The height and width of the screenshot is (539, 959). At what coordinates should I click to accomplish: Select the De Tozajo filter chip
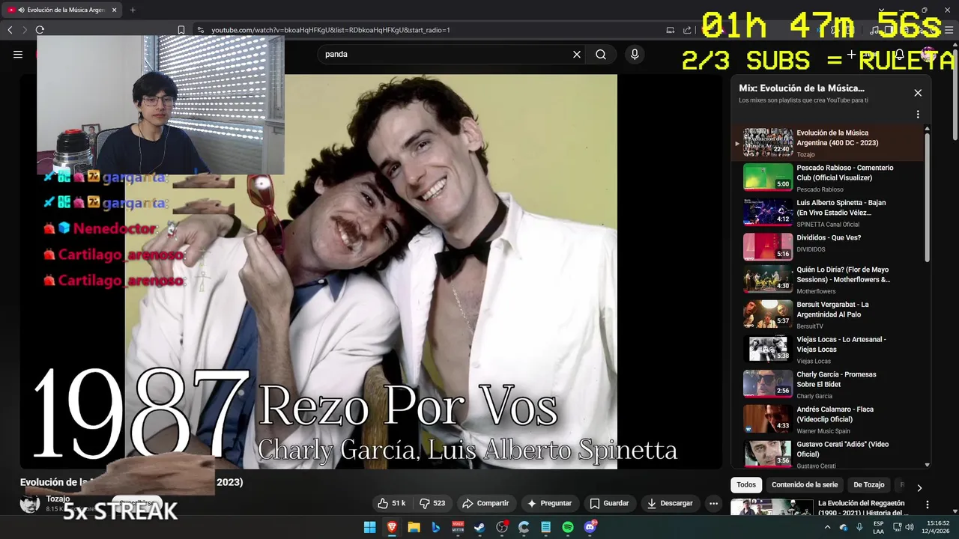869,484
